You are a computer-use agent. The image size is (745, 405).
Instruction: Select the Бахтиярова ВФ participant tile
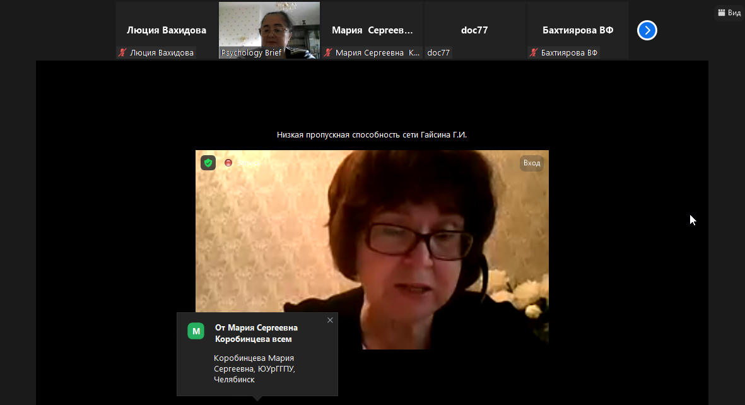click(x=578, y=29)
